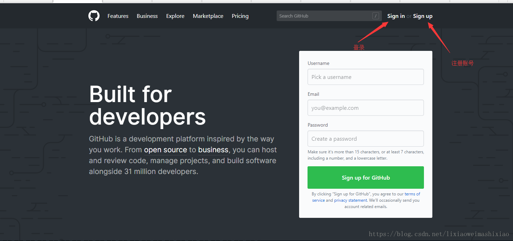Click the password requirements hint text
The width and height of the screenshot is (513, 241).
366,155
